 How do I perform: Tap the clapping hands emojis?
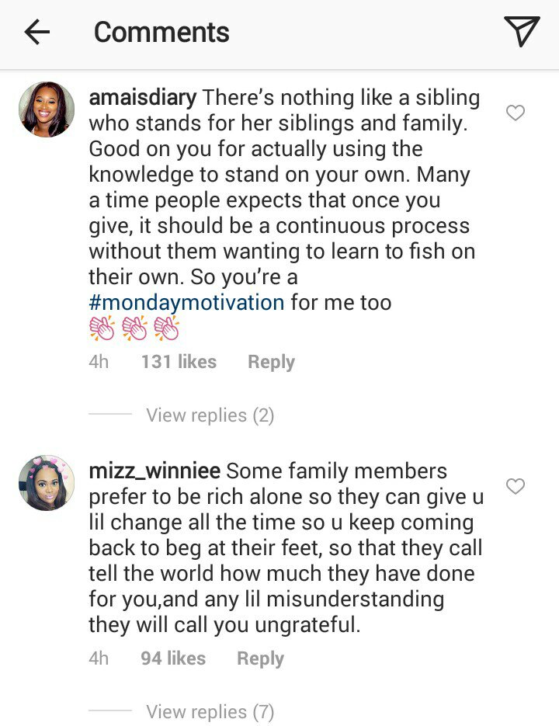pyautogui.click(x=134, y=328)
